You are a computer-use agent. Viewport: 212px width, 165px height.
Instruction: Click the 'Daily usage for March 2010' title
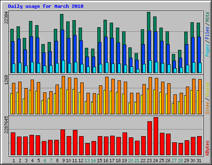(46, 6)
